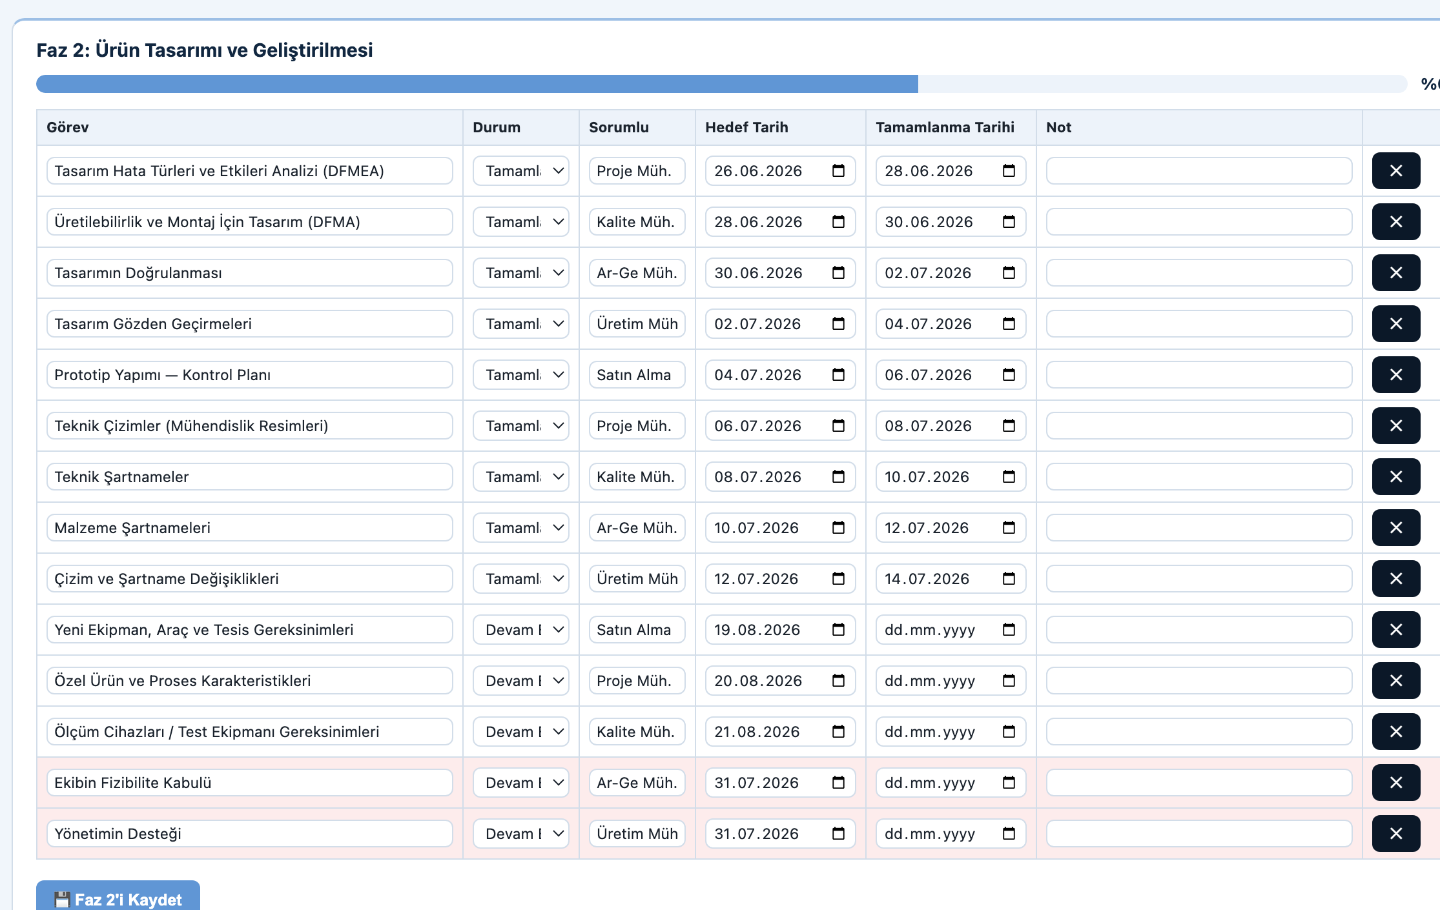Edit task name Malzeme Şartnameleri

coord(250,528)
